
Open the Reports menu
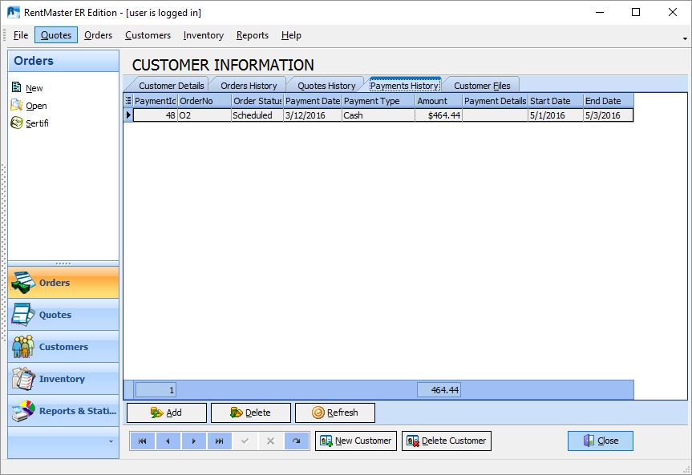tap(252, 35)
